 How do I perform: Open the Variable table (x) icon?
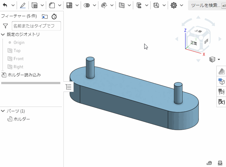click(x=221, y=102)
